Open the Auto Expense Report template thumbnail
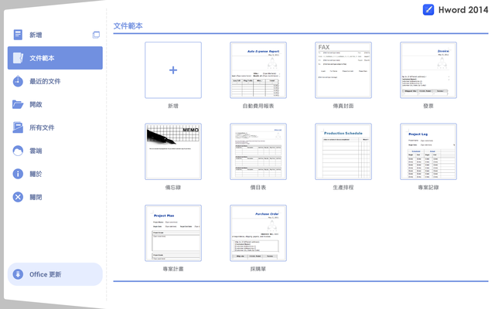 tap(258, 70)
